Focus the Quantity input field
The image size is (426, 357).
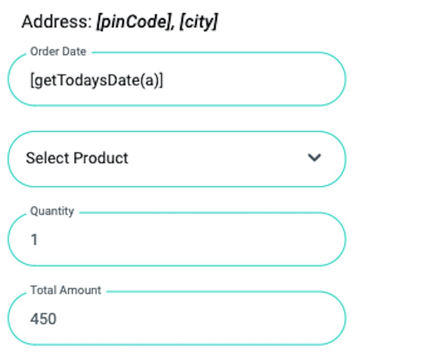point(177,240)
